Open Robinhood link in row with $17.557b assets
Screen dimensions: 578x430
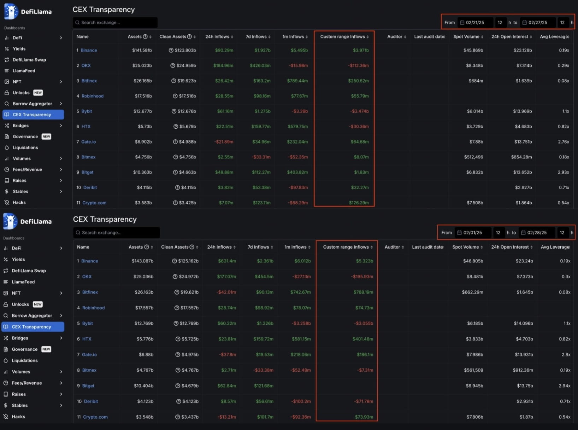click(x=93, y=308)
